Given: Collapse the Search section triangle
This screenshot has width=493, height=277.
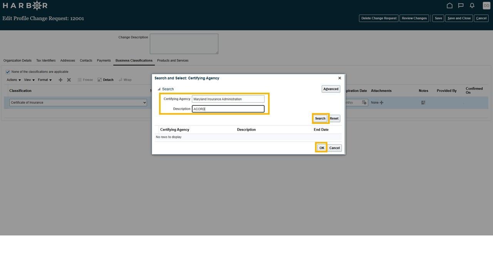Looking at the screenshot, I should [159, 89].
